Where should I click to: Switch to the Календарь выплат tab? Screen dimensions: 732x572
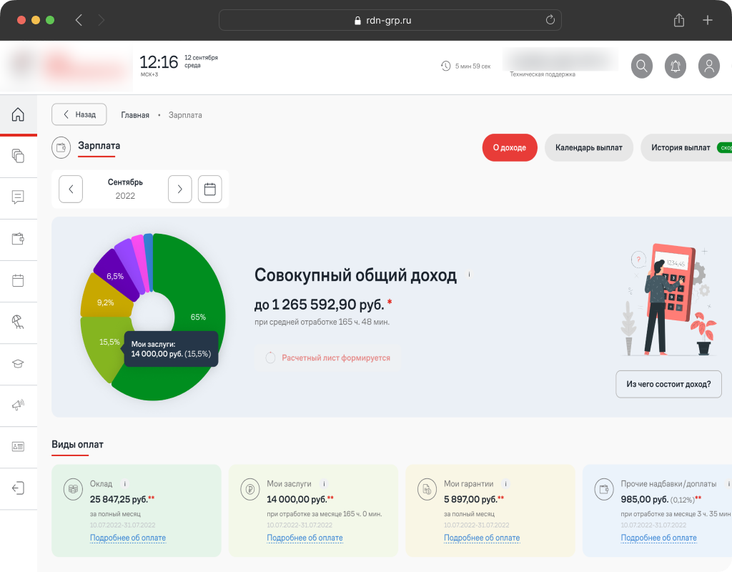click(589, 147)
